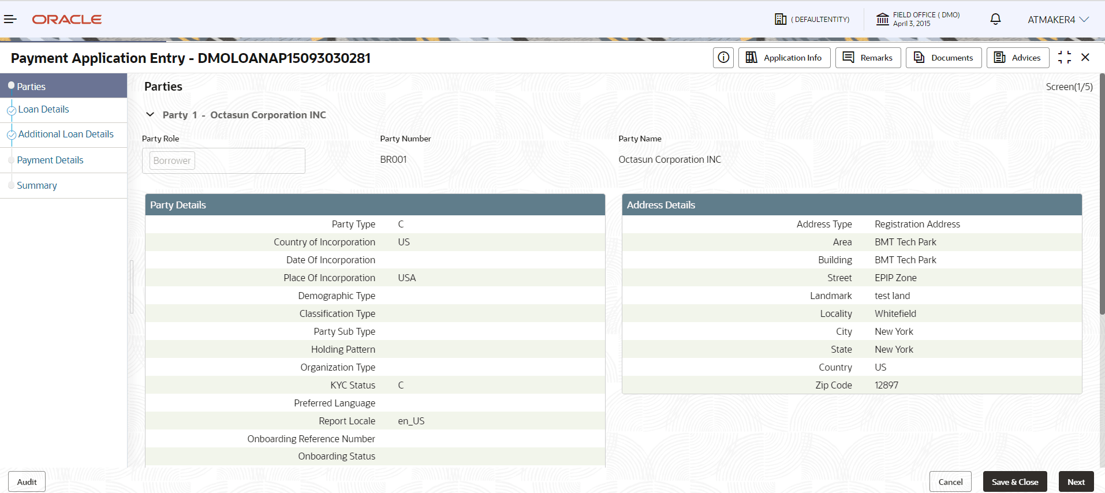Open Application Info
The image size is (1105, 493).
pos(784,58)
